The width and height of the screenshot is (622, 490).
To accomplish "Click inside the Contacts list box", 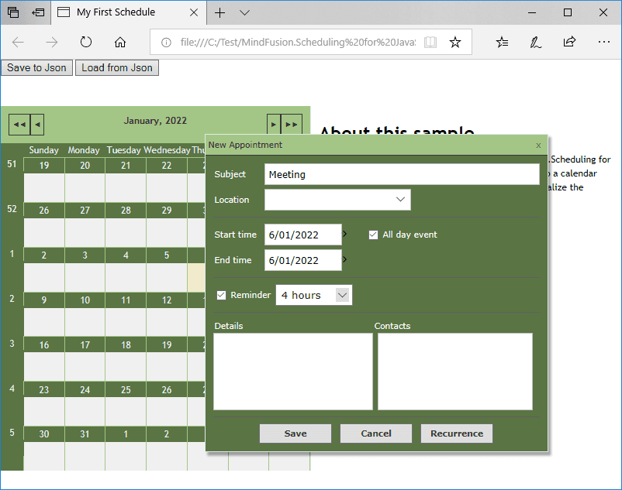I will 455,372.
